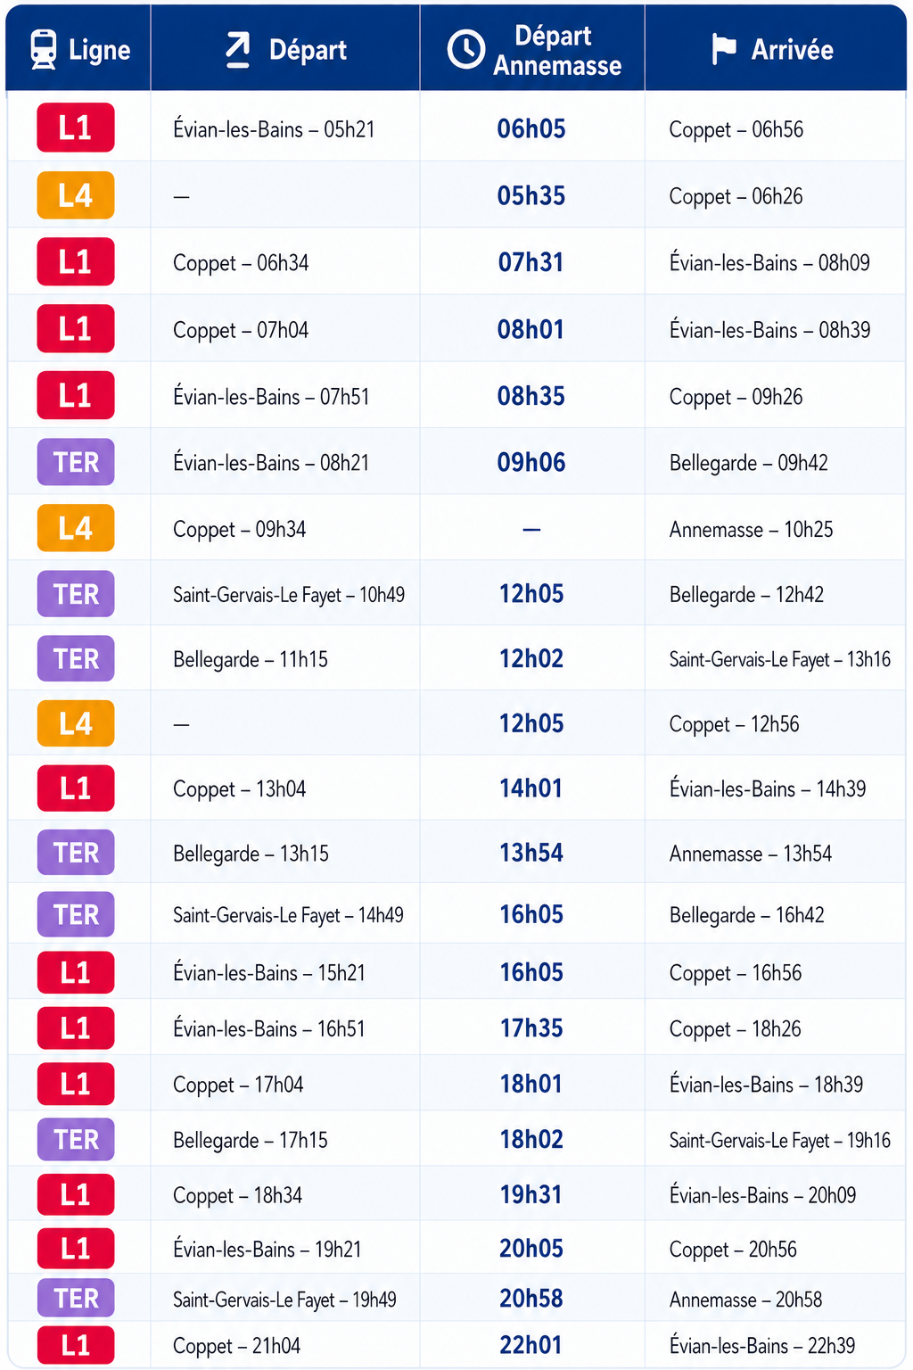
Task: Click departure Coppet – 18h34
Action: click(237, 1195)
